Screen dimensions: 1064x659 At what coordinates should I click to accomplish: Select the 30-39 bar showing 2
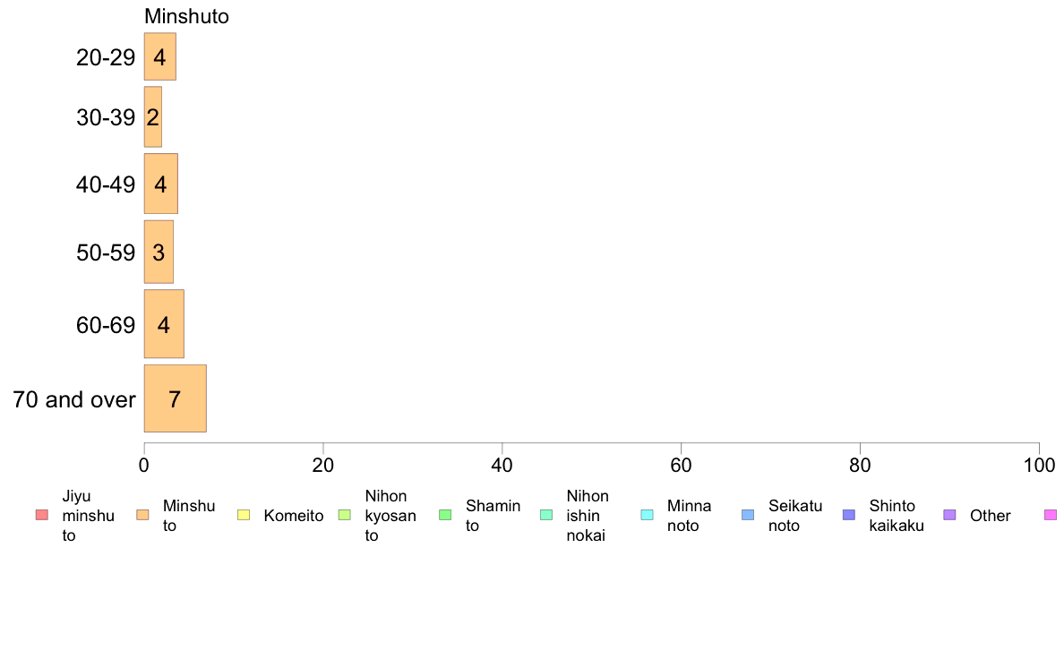tap(152, 116)
